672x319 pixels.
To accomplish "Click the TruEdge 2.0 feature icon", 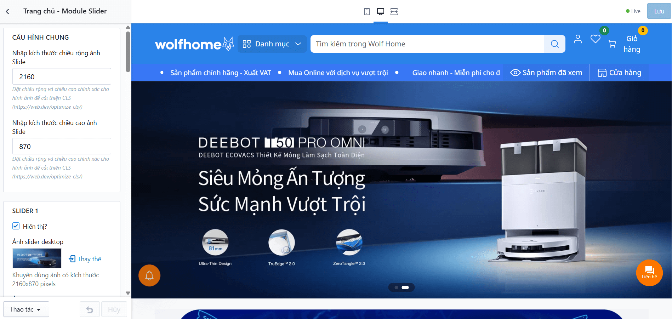I will (x=282, y=242).
